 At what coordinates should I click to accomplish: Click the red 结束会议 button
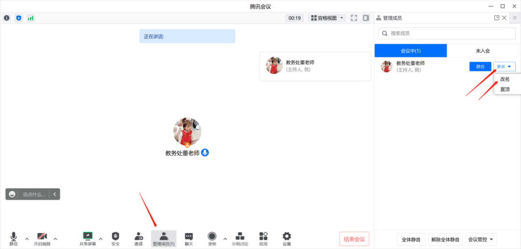[354, 239]
